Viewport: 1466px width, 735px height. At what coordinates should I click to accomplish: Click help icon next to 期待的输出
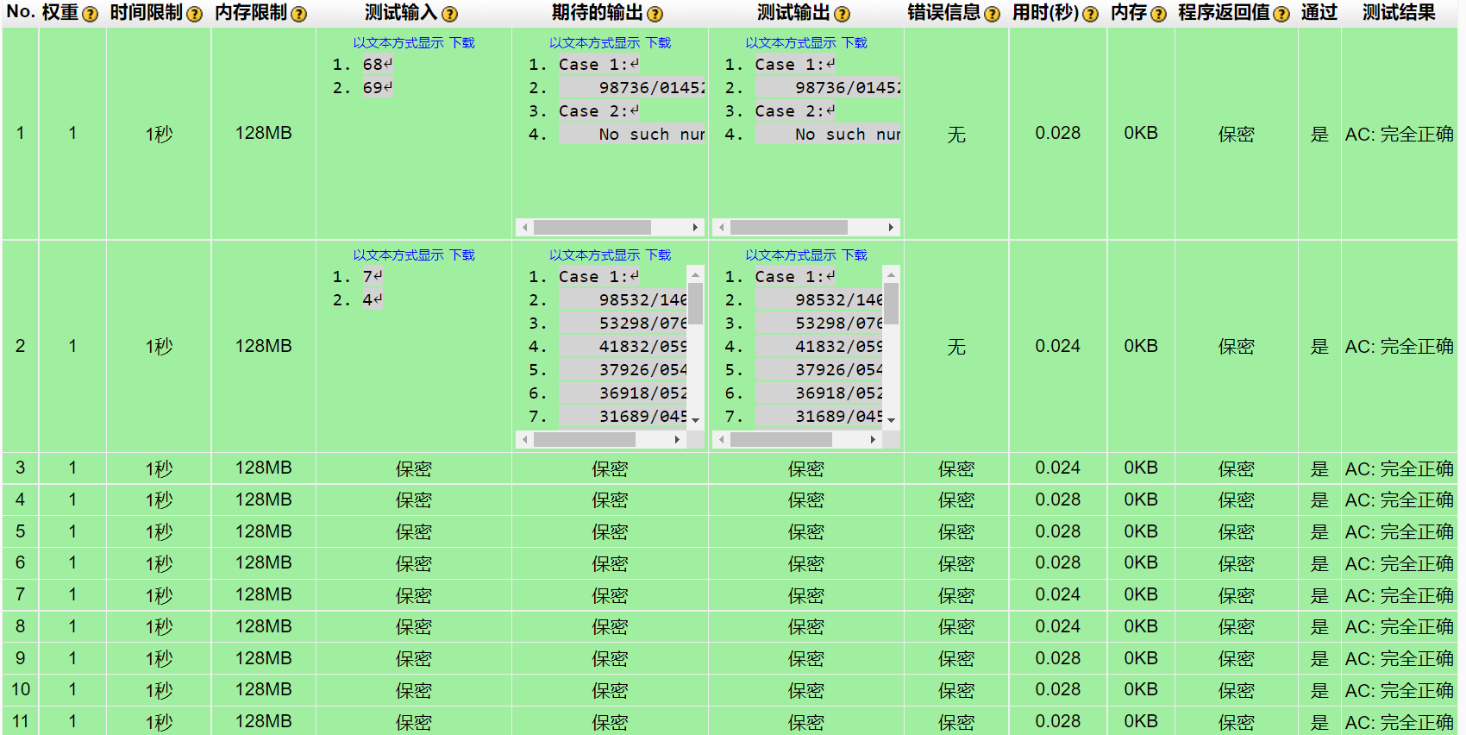pyautogui.click(x=655, y=15)
